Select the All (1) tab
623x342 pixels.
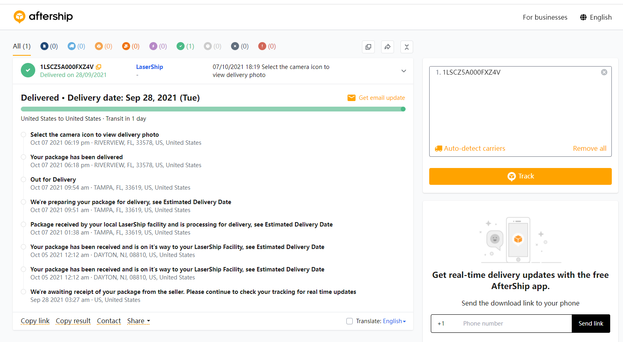pos(22,47)
